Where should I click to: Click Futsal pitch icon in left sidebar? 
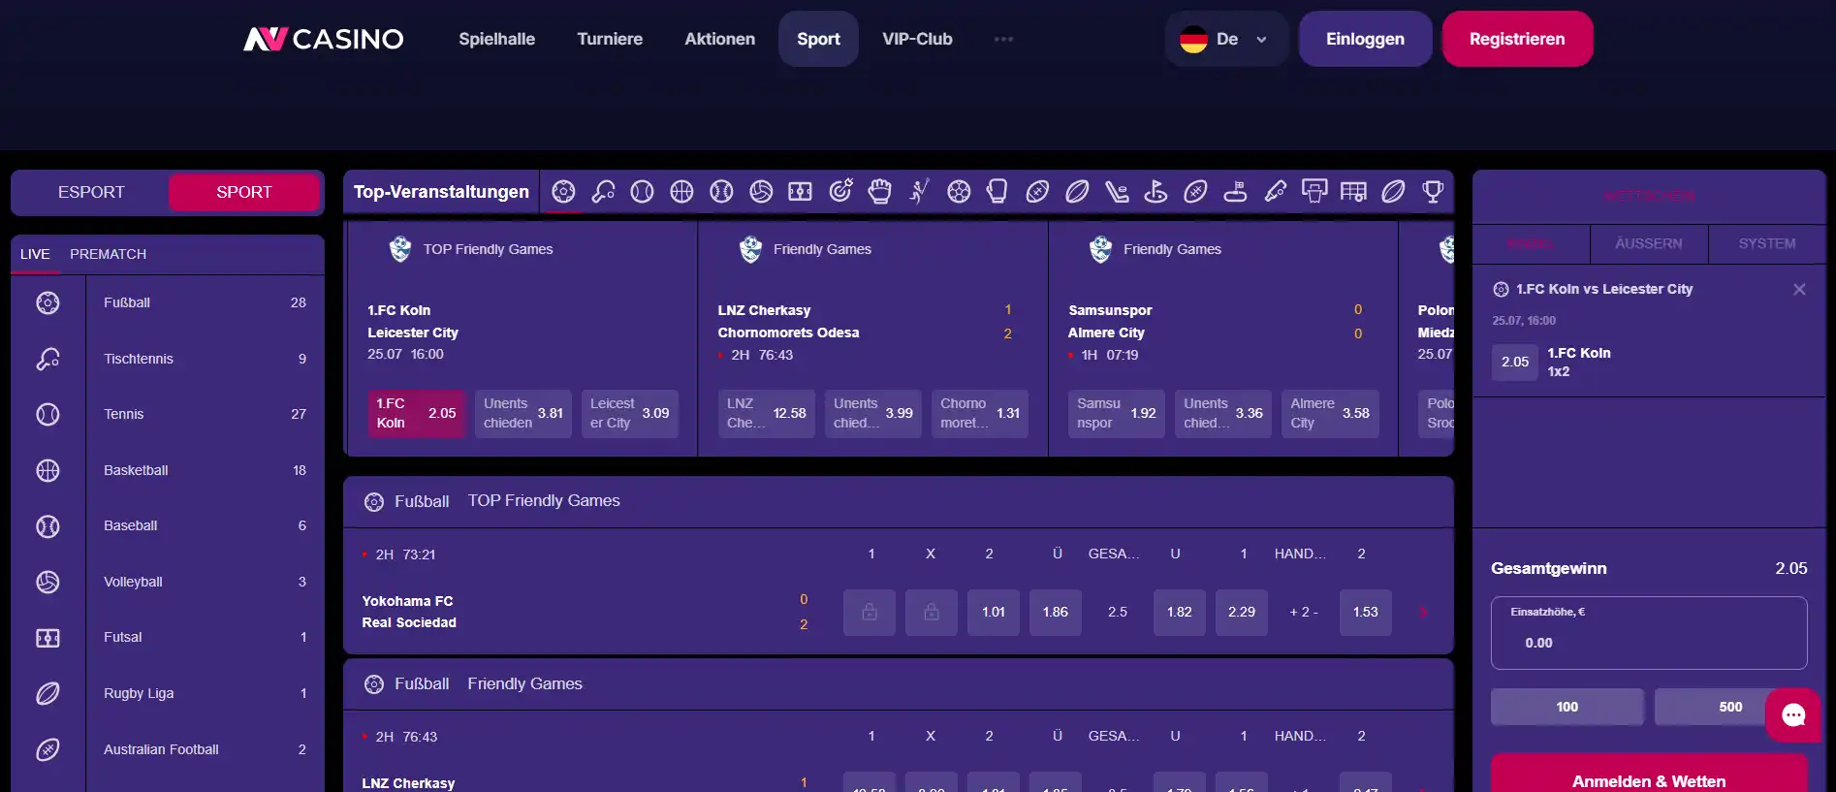point(47,637)
